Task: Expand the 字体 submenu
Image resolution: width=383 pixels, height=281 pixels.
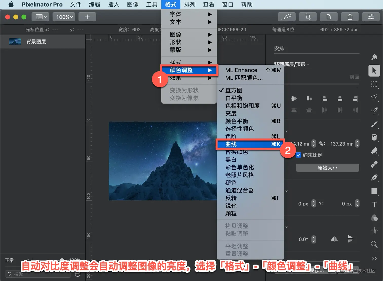Action: pyautogui.click(x=189, y=14)
